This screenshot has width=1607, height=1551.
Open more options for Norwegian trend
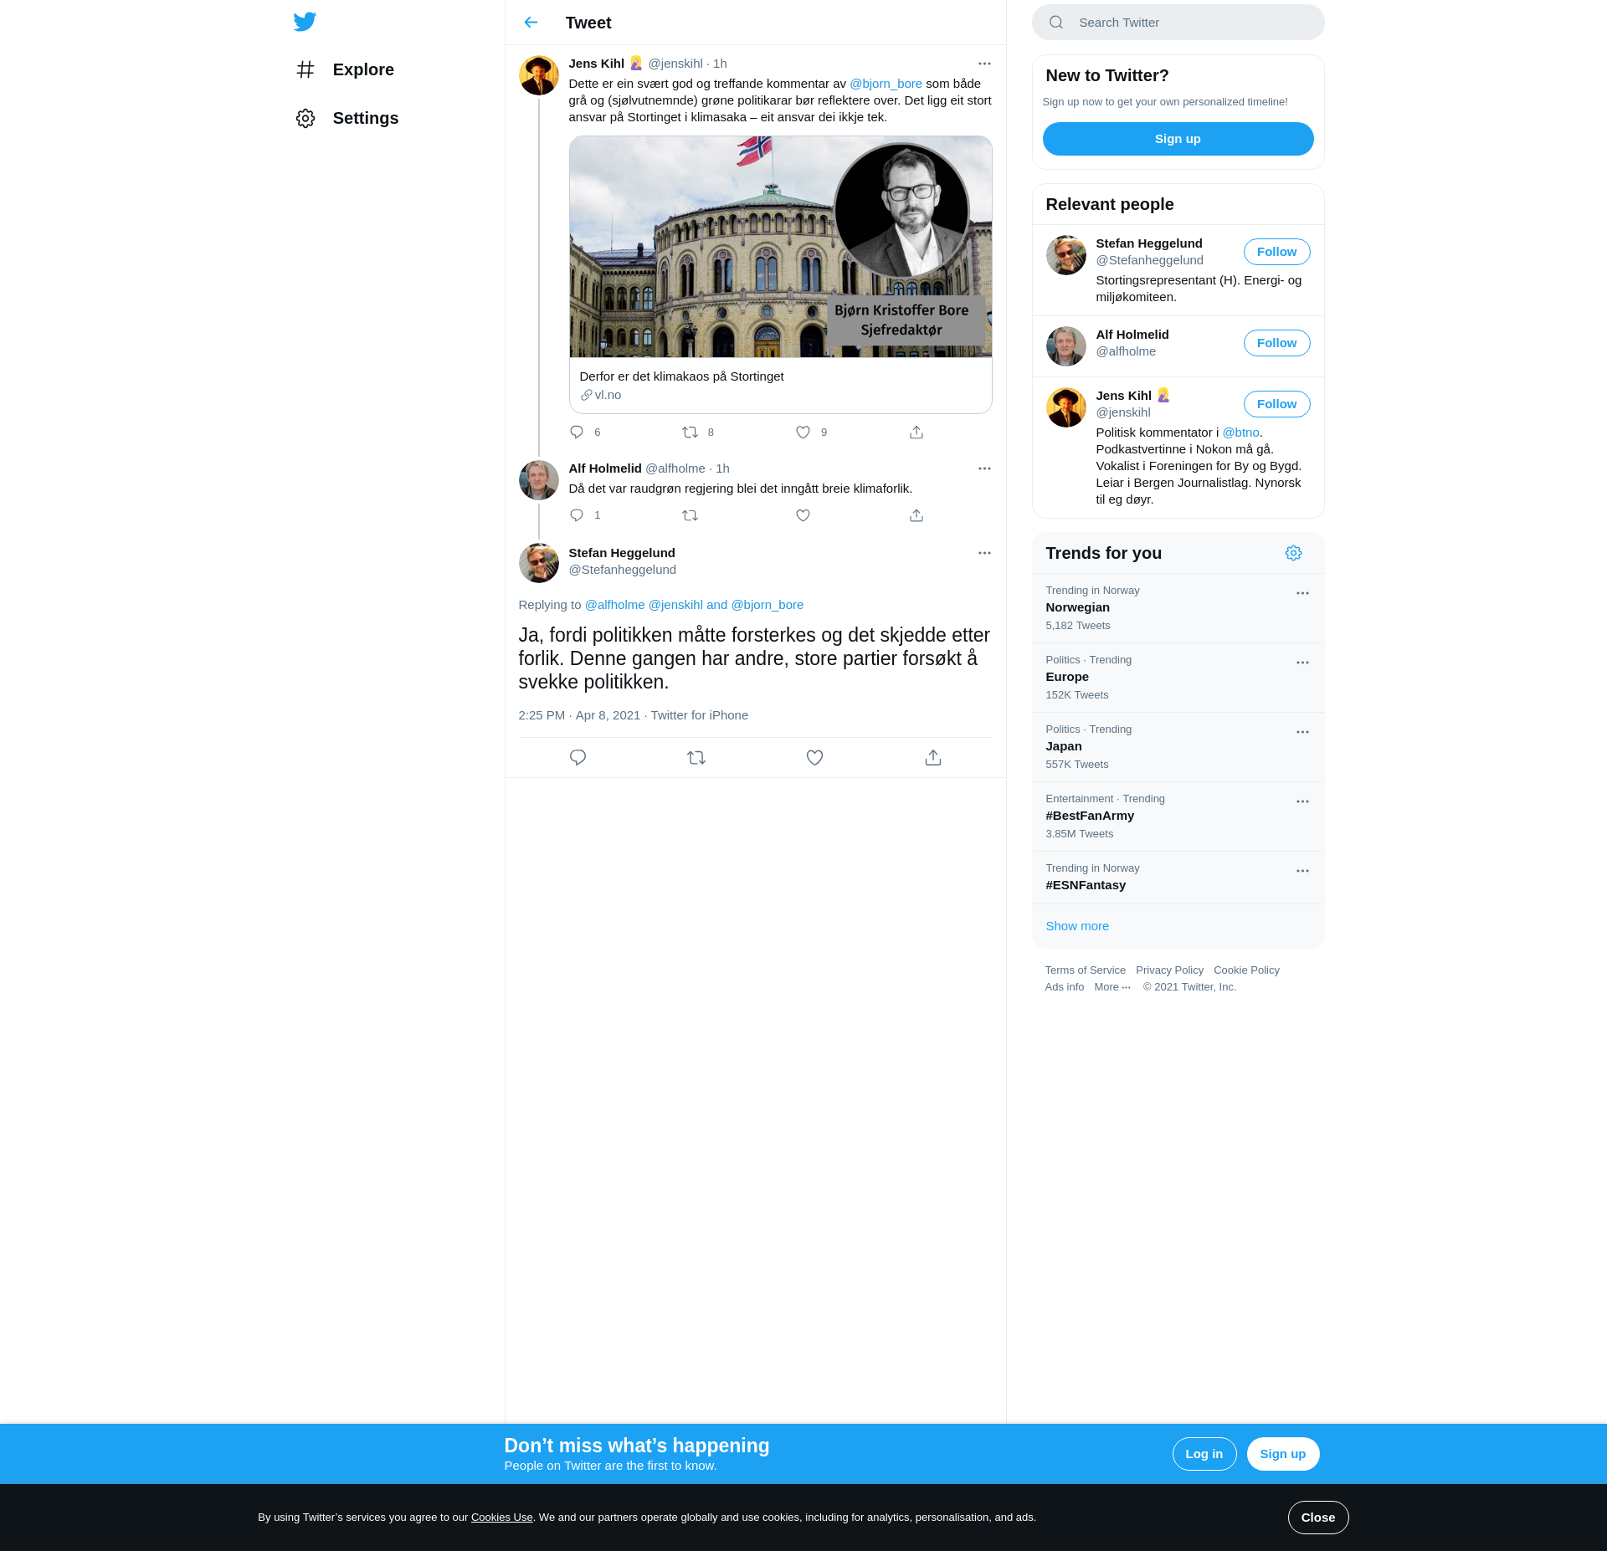tap(1302, 593)
